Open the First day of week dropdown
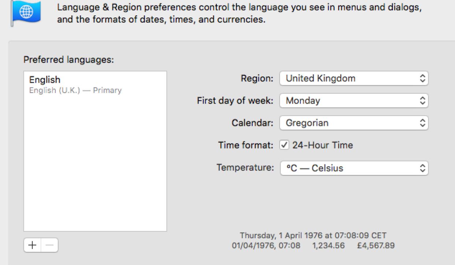The height and width of the screenshot is (265, 455). 354,101
